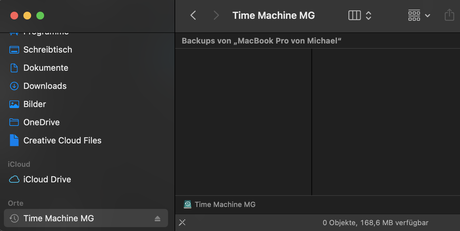The height and width of the screenshot is (231, 460).
Task: Open Dokumente from the sidebar
Action: 46,68
